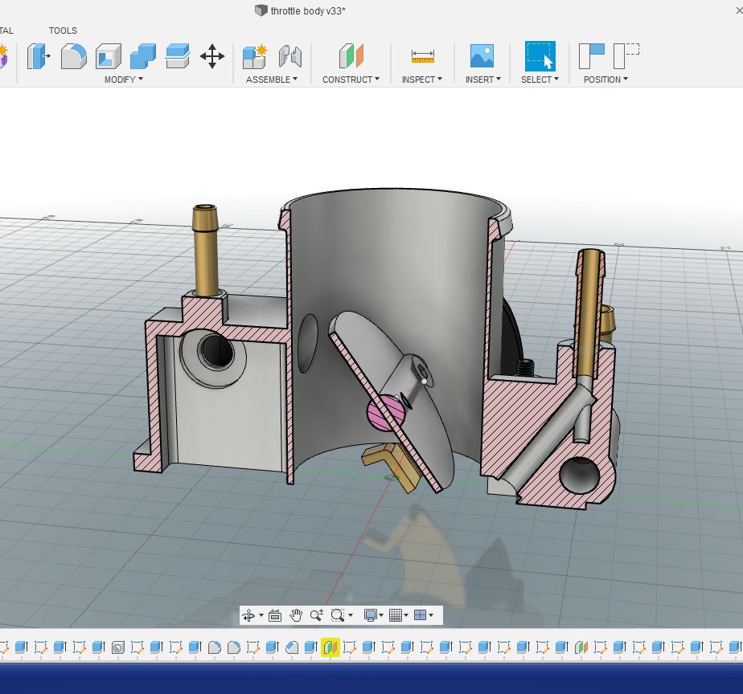
Task: Expand the INSPECT dropdown menu
Action: pyautogui.click(x=421, y=80)
